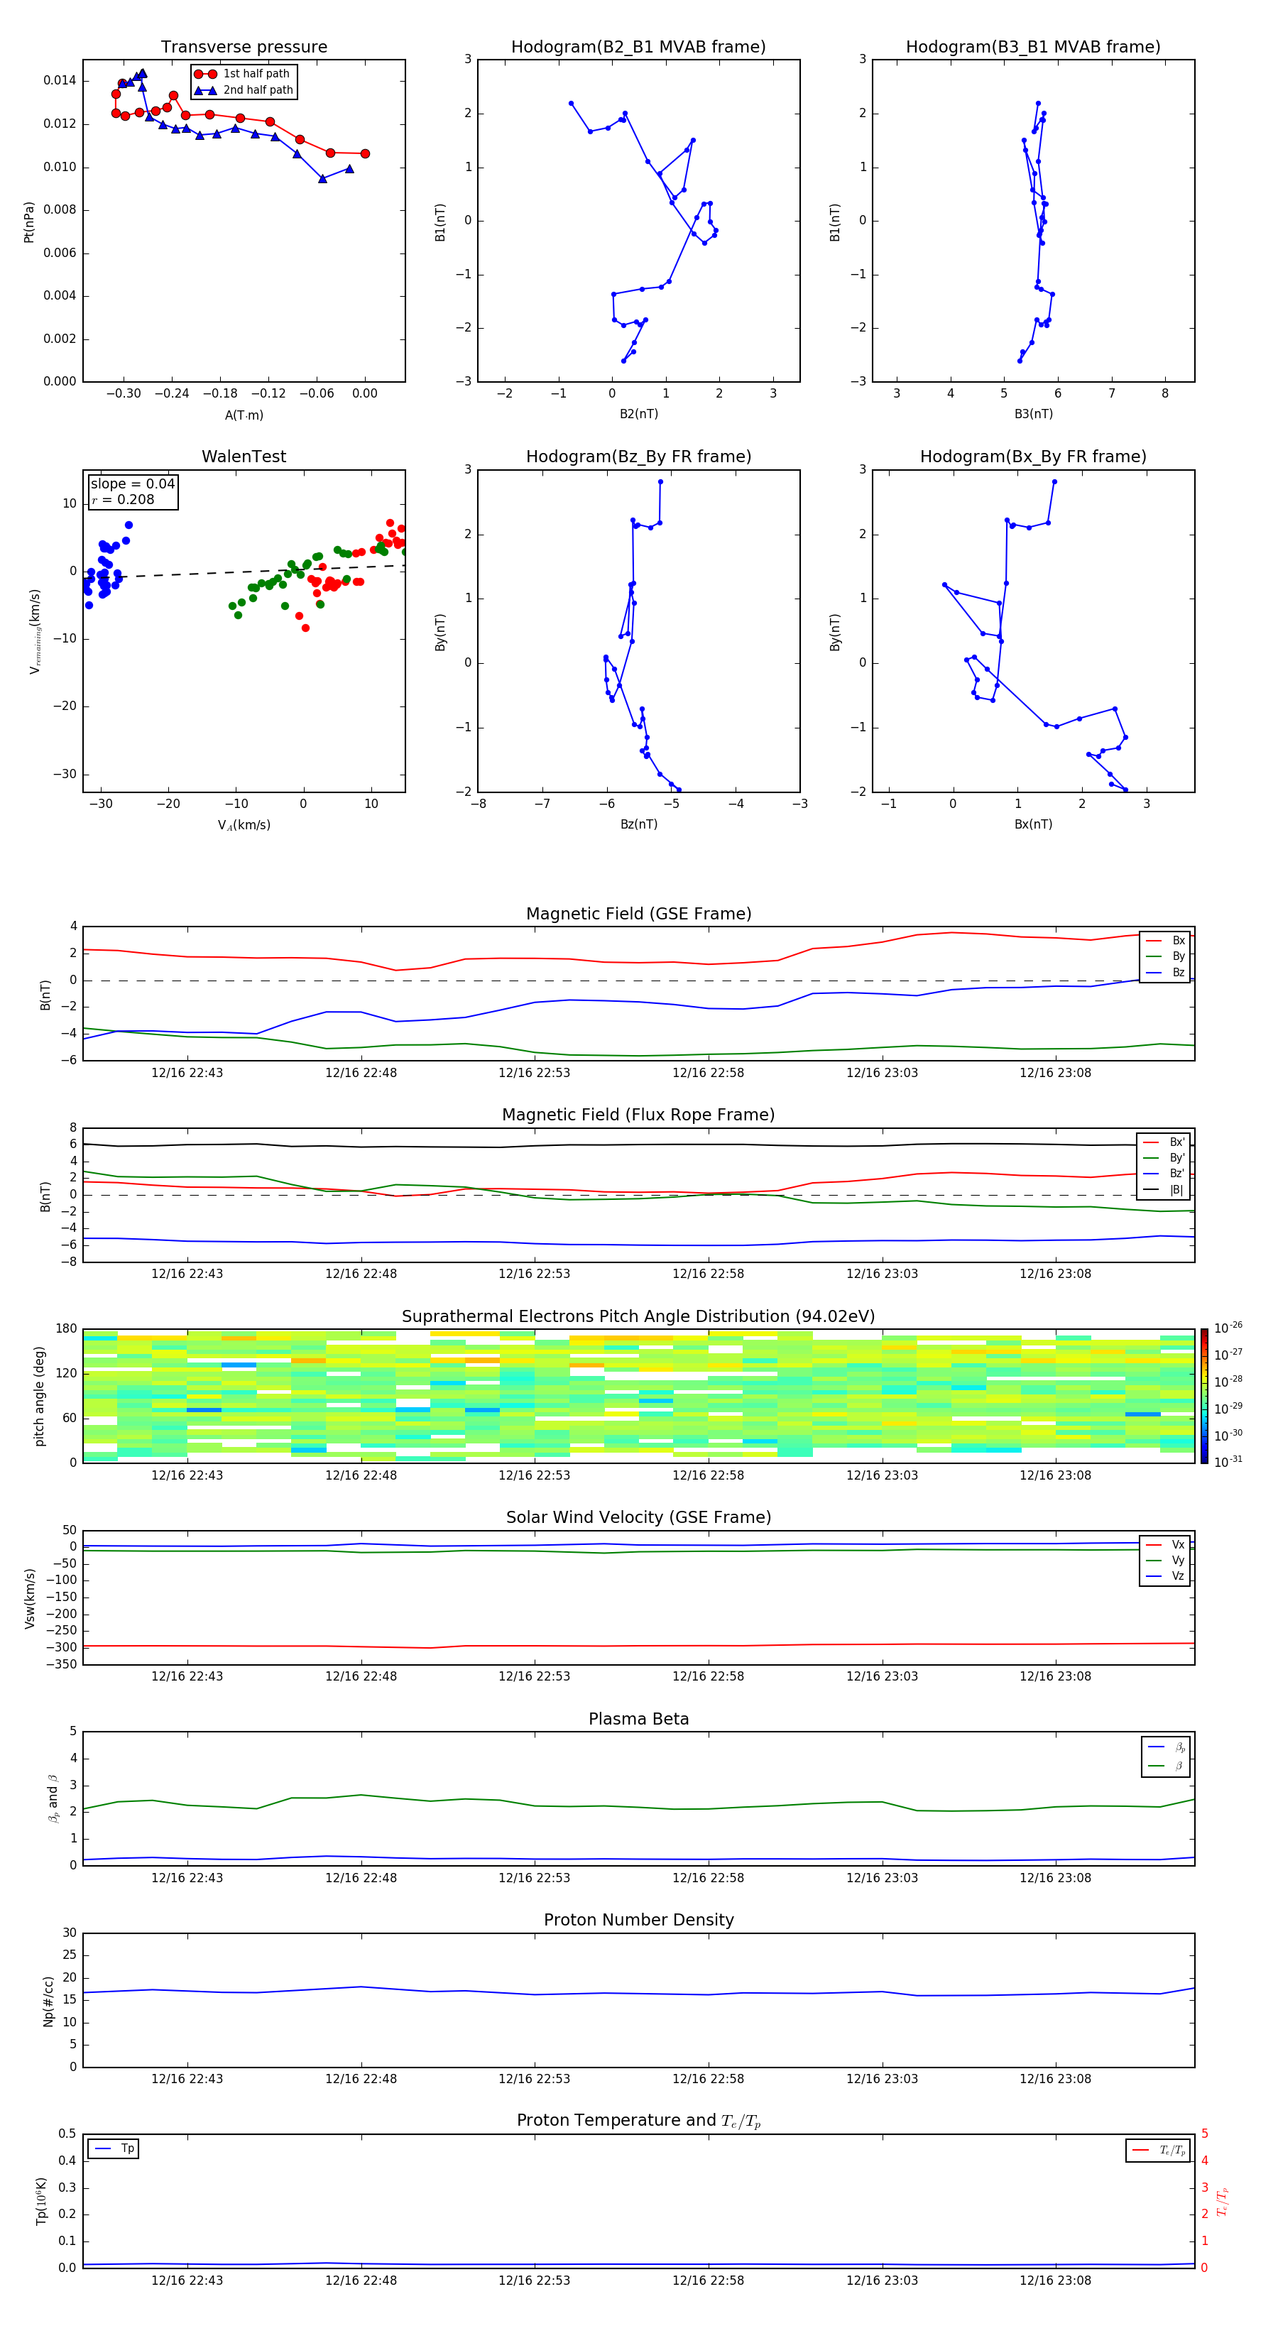Select the "Vz" velocity legend entry
The image size is (1278, 2343).
point(1165,1576)
